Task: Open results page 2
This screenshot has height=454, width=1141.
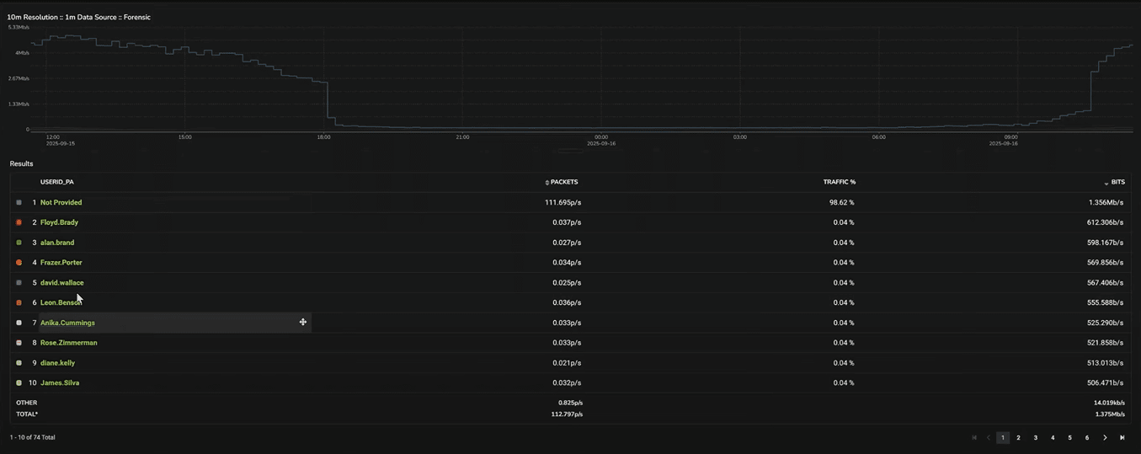Action: (x=1018, y=438)
